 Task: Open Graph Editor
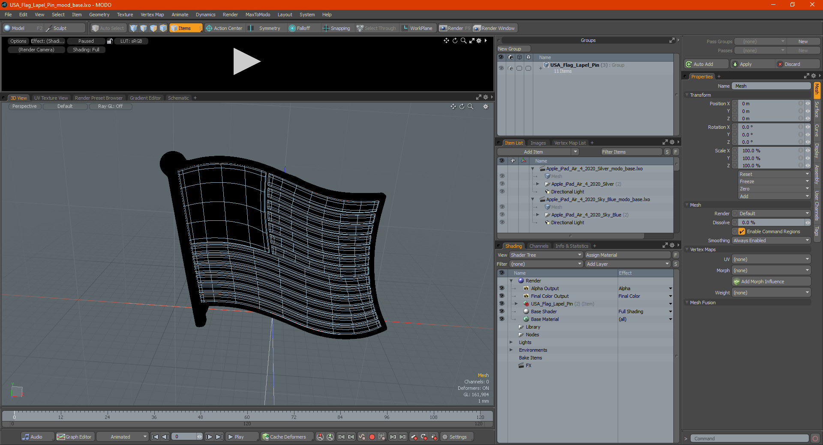[74, 437]
